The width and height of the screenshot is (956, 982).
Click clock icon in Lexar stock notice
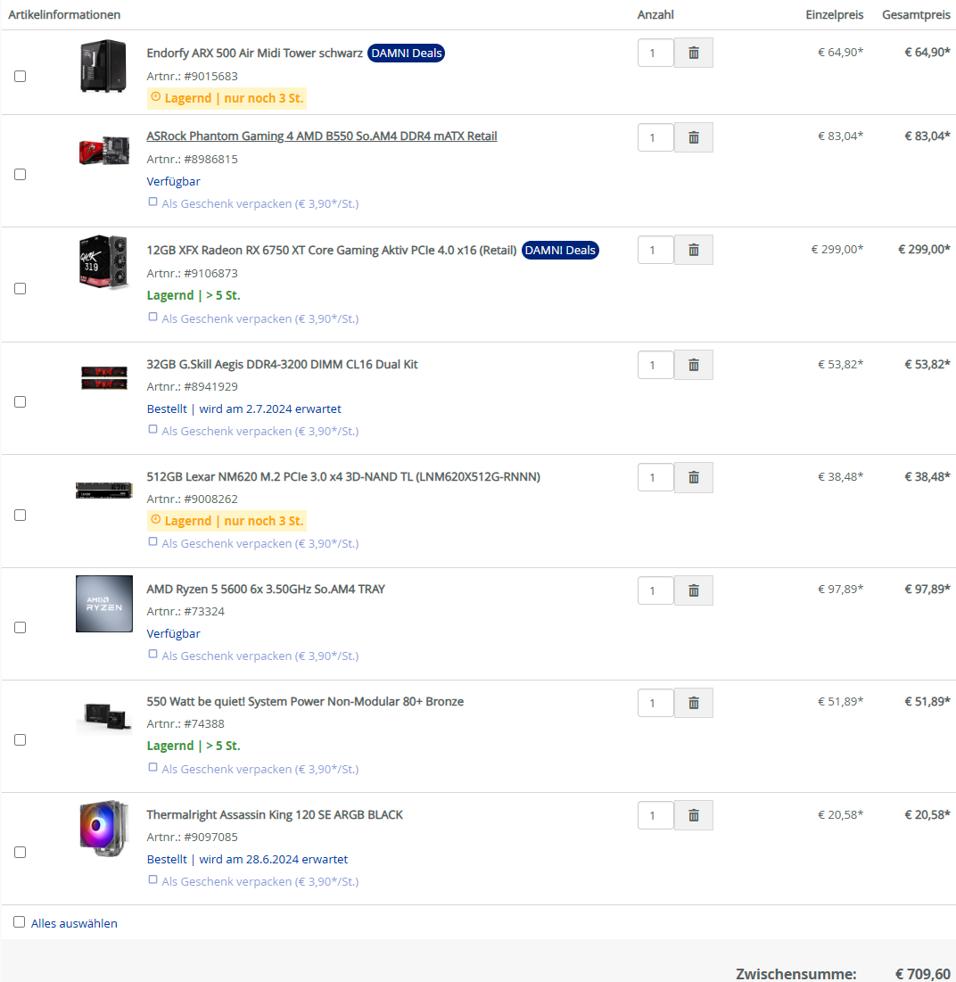click(x=156, y=520)
